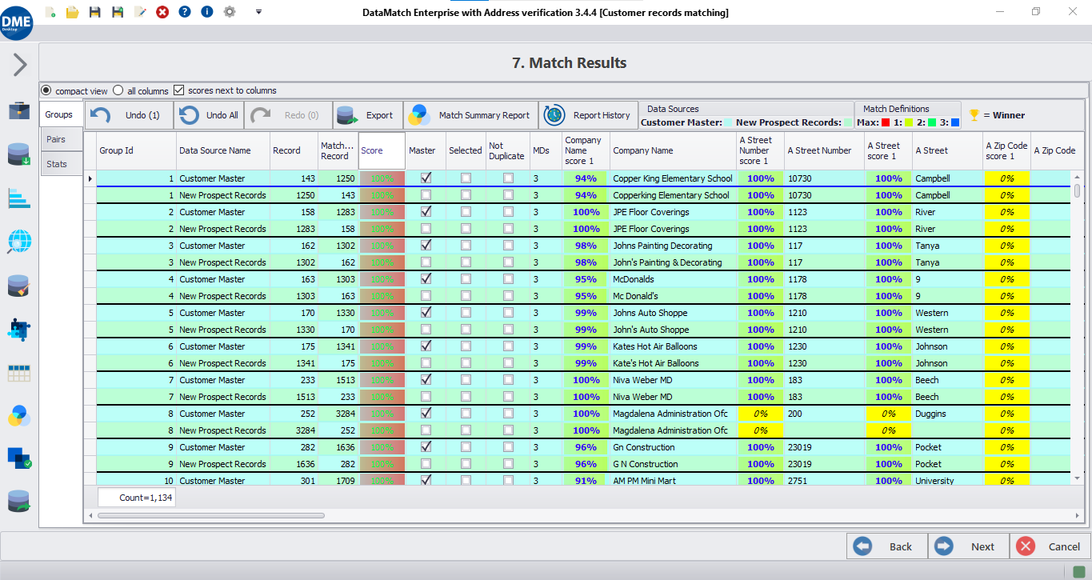Click the Customer Master color swatch
1092x580 pixels.
(x=728, y=122)
